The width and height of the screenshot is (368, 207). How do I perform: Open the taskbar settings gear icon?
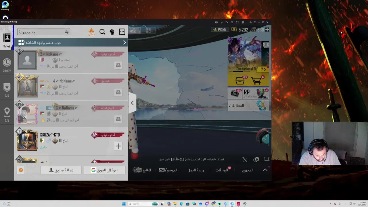(x=245, y=204)
